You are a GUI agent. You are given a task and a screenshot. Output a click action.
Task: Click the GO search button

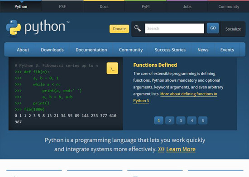(213, 28)
